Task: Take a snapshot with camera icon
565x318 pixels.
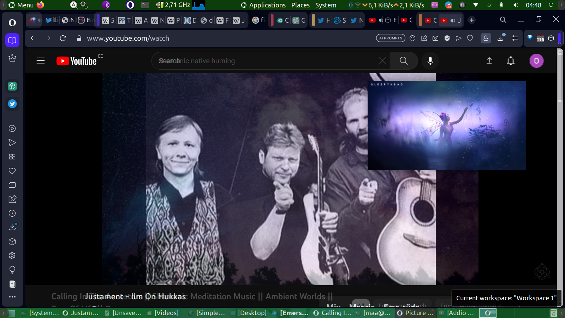Action: (x=435, y=38)
